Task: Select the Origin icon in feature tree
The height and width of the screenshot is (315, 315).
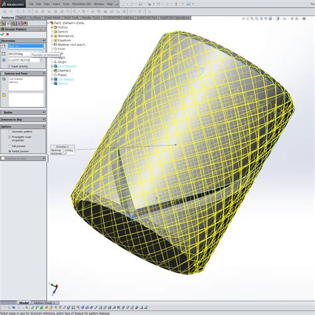Action: [56, 62]
